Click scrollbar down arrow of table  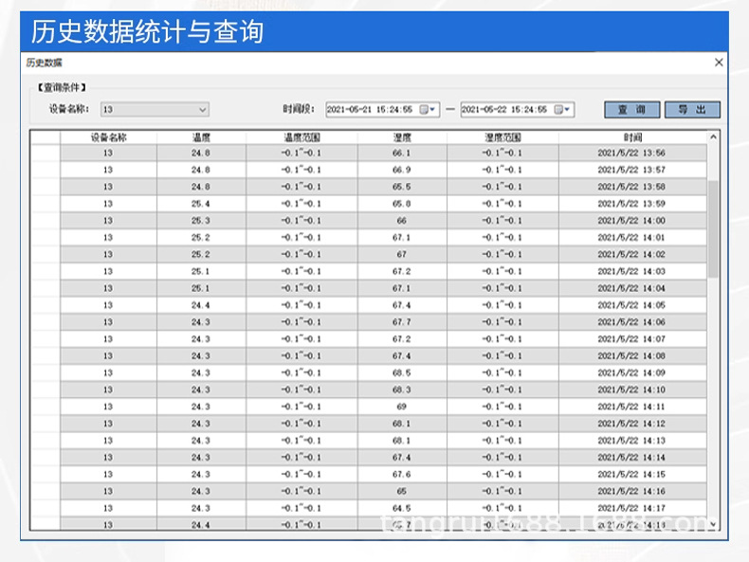(713, 524)
